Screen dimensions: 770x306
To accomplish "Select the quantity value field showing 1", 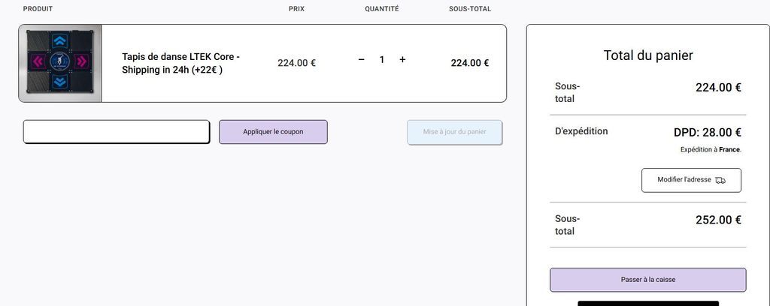I will (x=382, y=60).
